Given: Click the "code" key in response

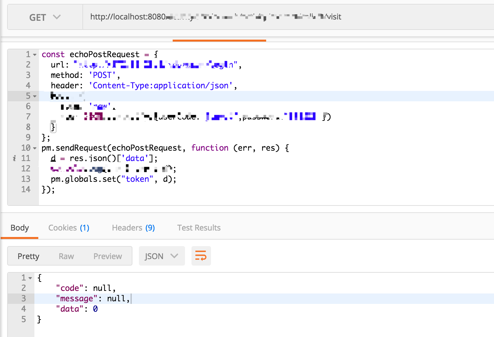Looking at the screenshot, I should (70, 288).
